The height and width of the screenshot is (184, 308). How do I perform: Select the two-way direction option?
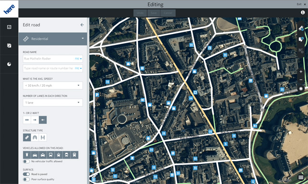click(27, 120)
